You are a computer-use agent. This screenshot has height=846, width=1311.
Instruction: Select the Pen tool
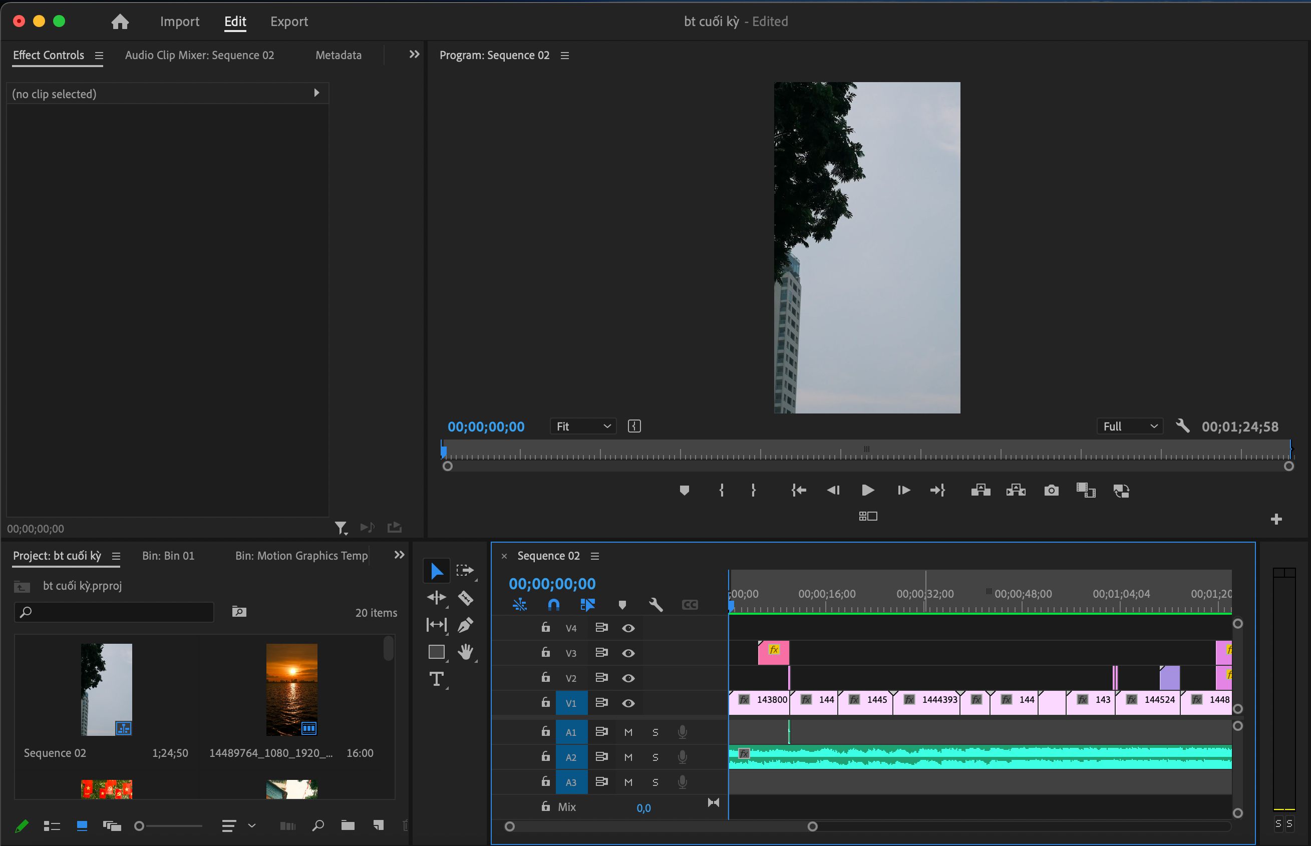[x=465, y=625]
